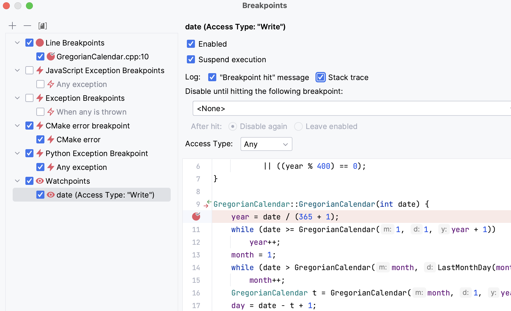The width and height of the screenshot is (511, 311).
Task: Toggle the Suspend execution checkbox
Action: (x=191, y=59)
